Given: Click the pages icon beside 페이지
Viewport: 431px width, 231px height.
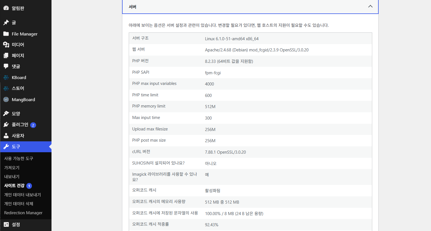Looking at the screenshot, I should [x=6, y=56].
